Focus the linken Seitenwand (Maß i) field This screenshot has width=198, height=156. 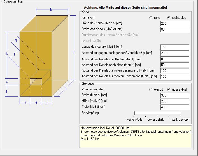175,70
